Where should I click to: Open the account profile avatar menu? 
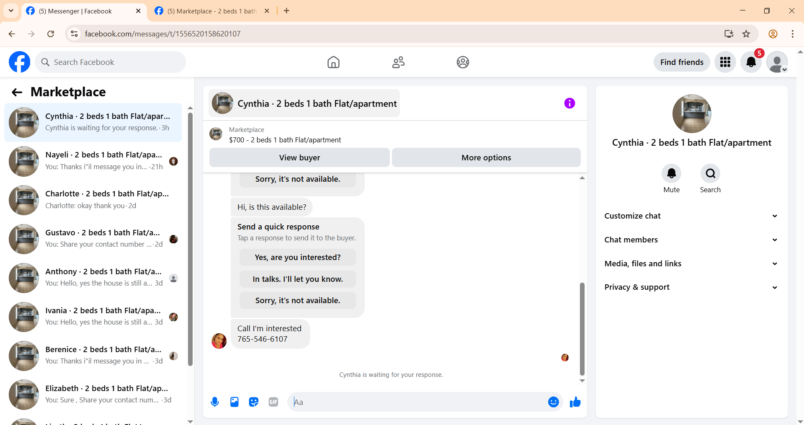pos(777,62)
